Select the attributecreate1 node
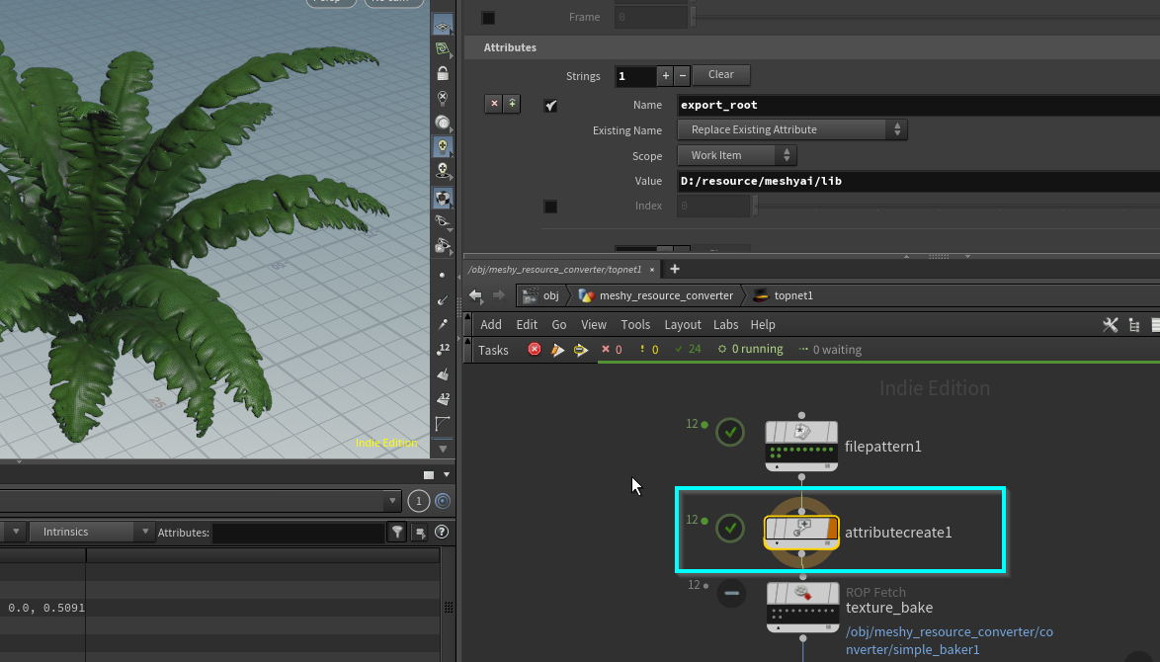The height and width of the screenshot is (662, 1160). (801, 533)
